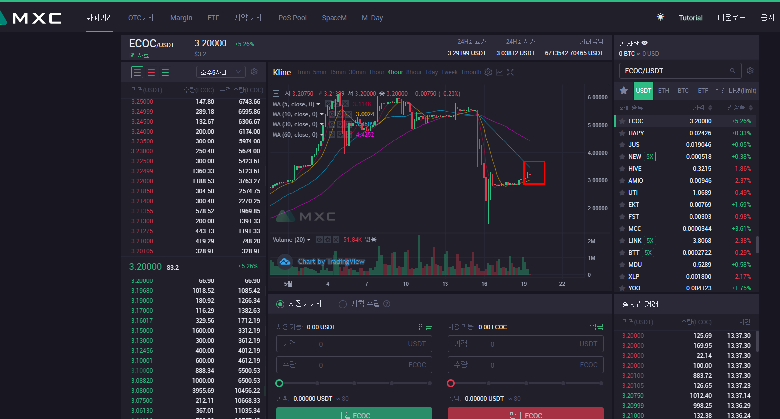Viewport: 780px width, 419px height.
Task: Select the 지정가거래 limit order radio button
Action: point(280,304)
